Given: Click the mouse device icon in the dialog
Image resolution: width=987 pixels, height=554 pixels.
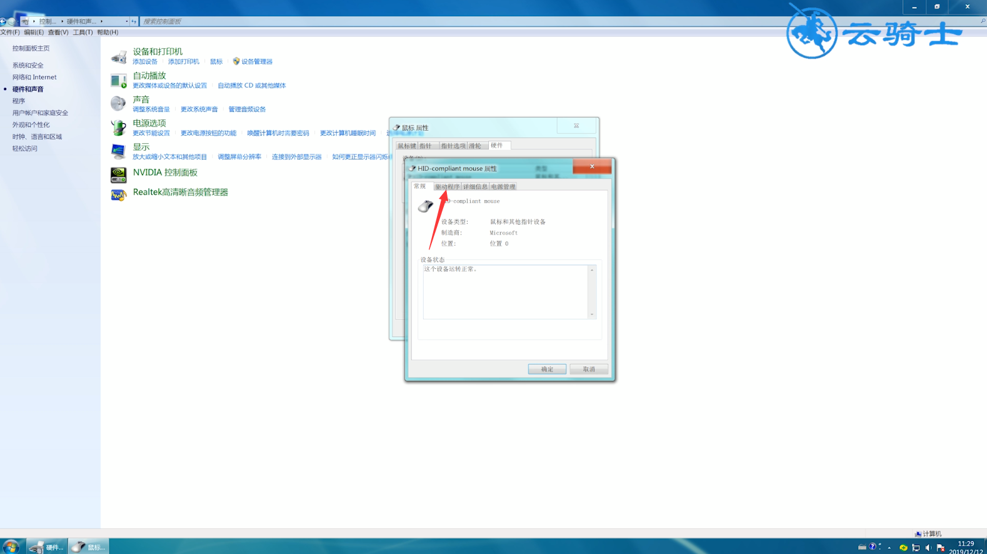Looking at the screenshot, I should (426, 206).
